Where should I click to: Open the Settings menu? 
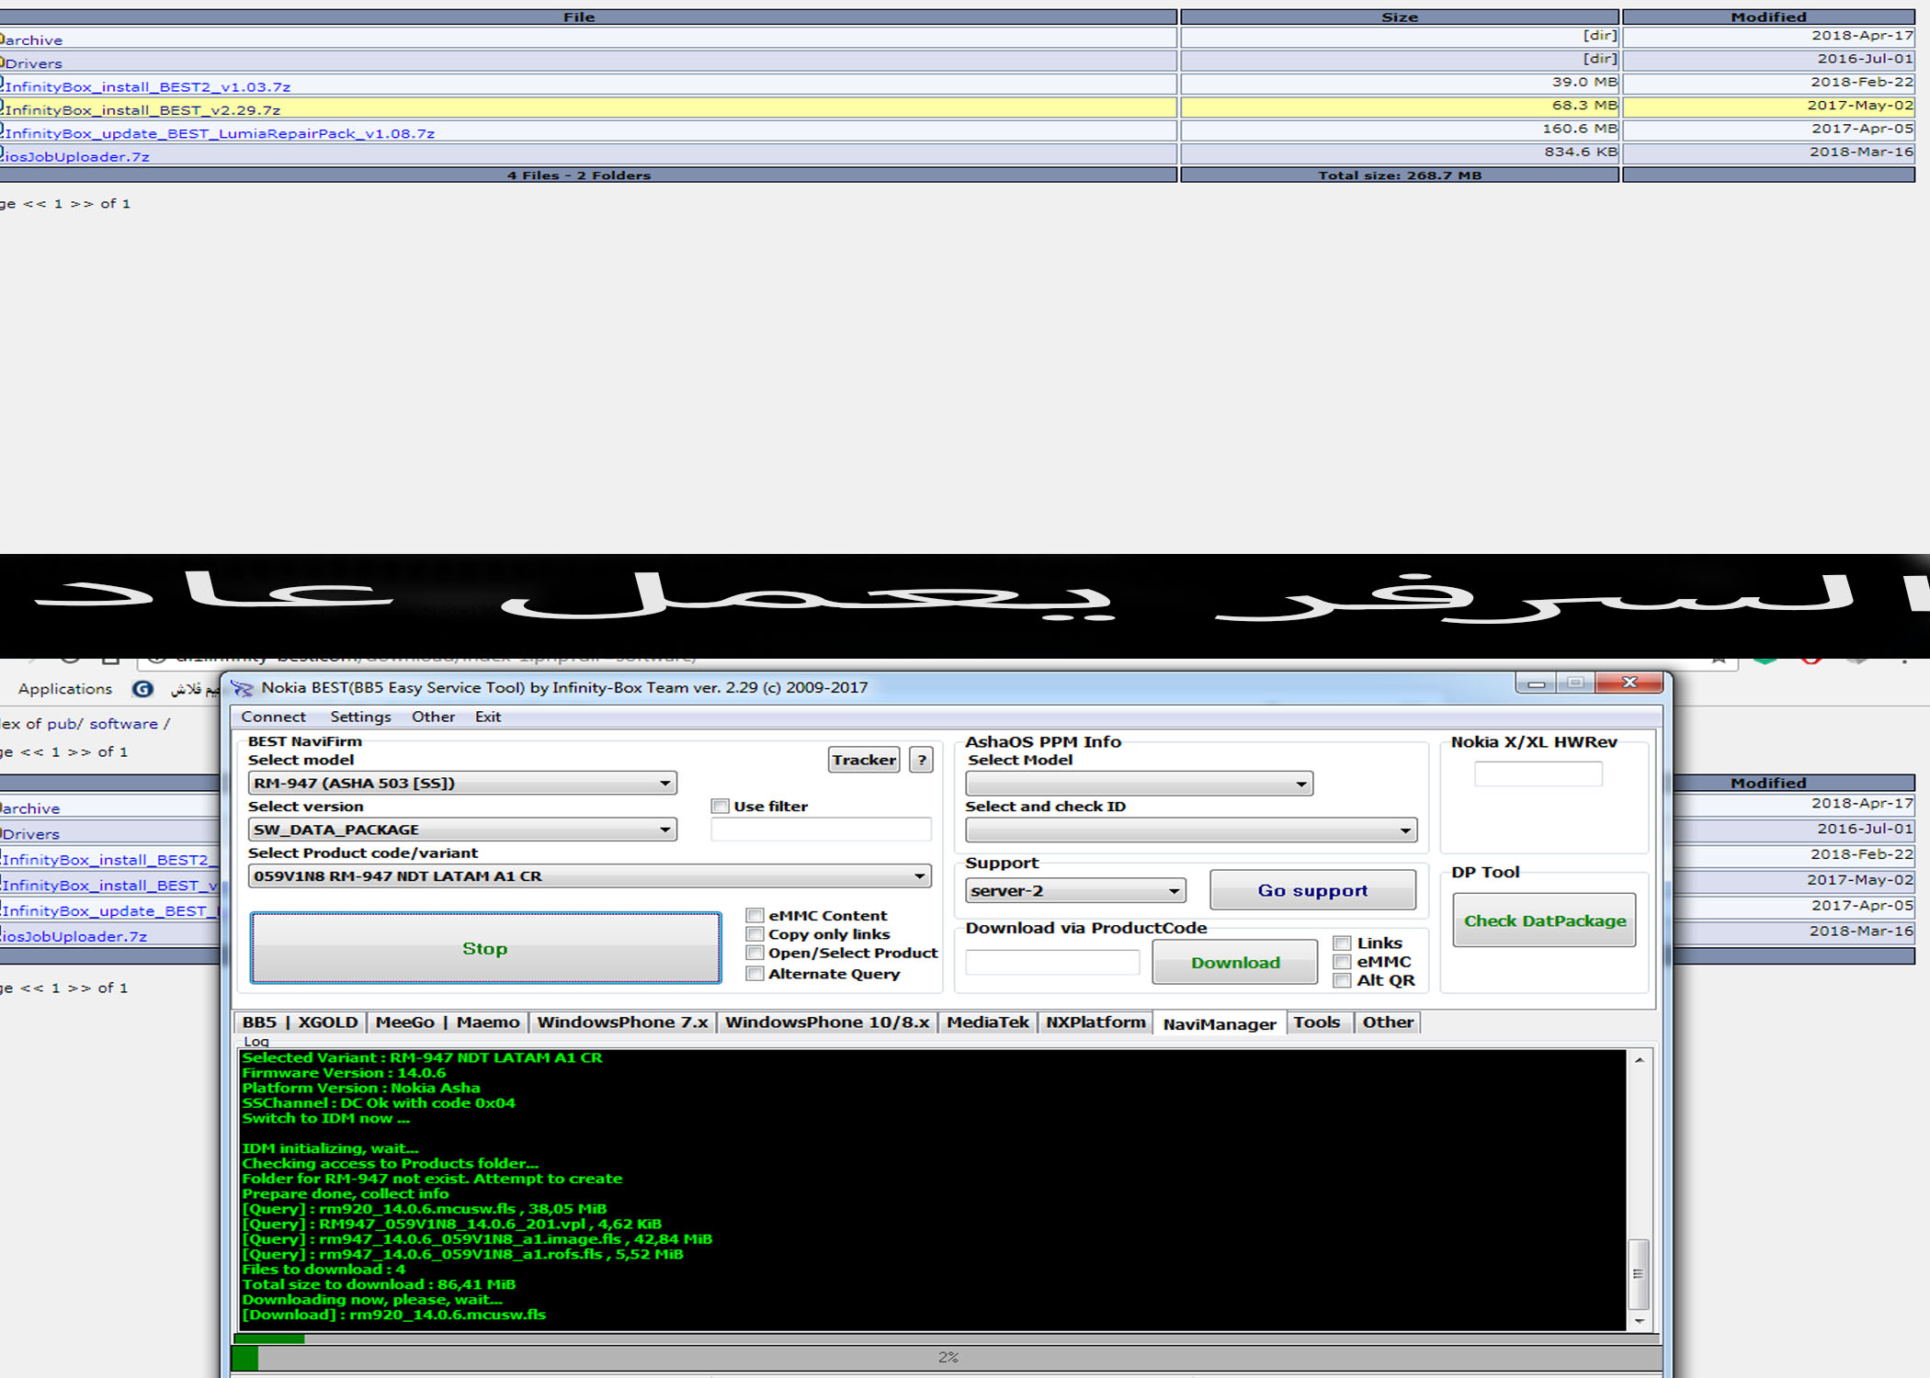(x=360, y=717)
